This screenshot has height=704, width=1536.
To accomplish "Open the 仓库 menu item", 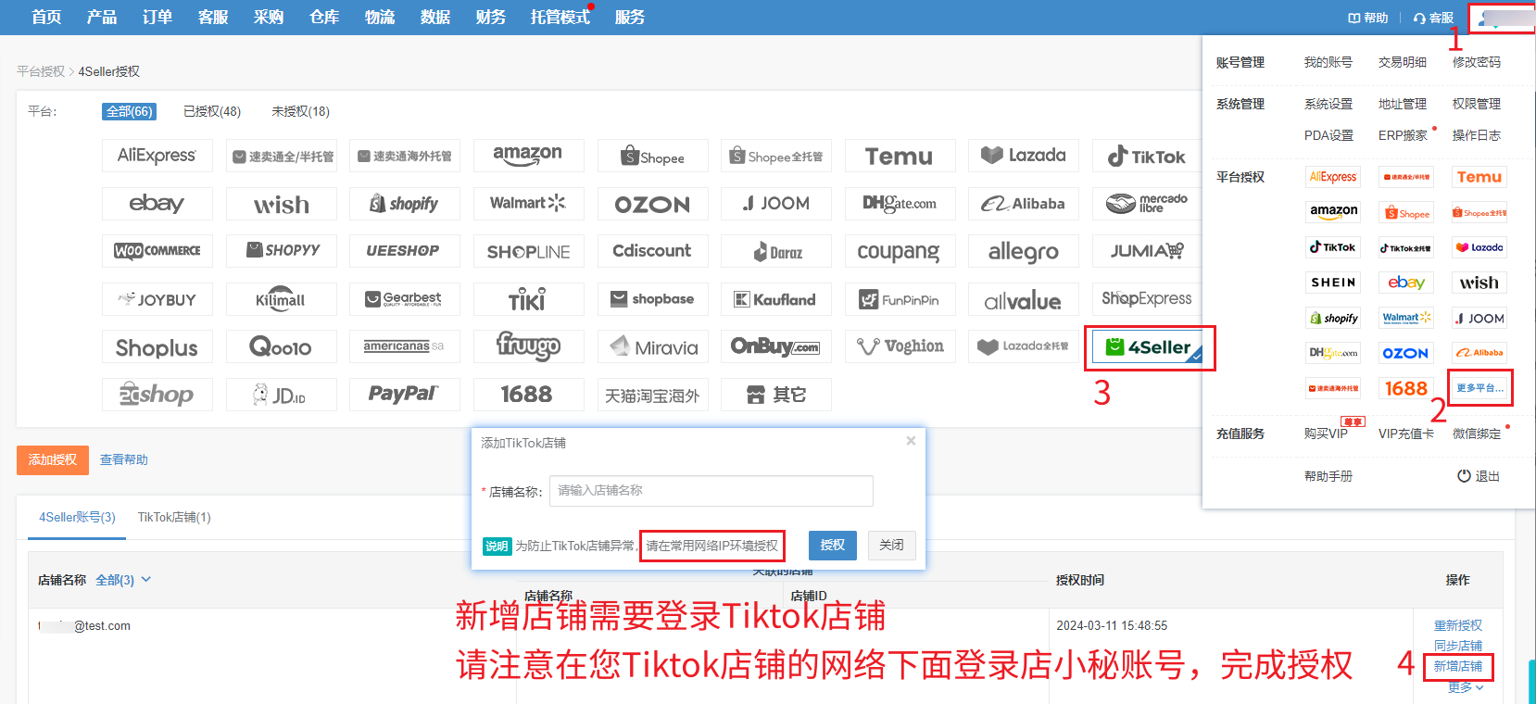I will point(324,17).
